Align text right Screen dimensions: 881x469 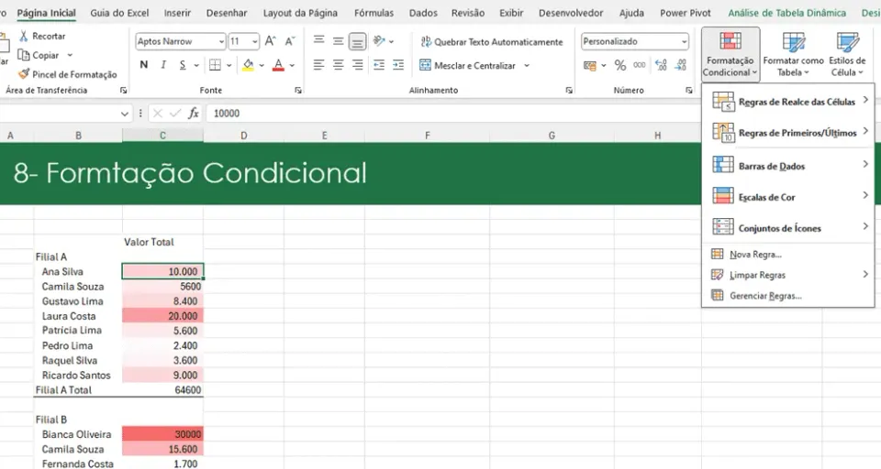[x=357, y=65]
